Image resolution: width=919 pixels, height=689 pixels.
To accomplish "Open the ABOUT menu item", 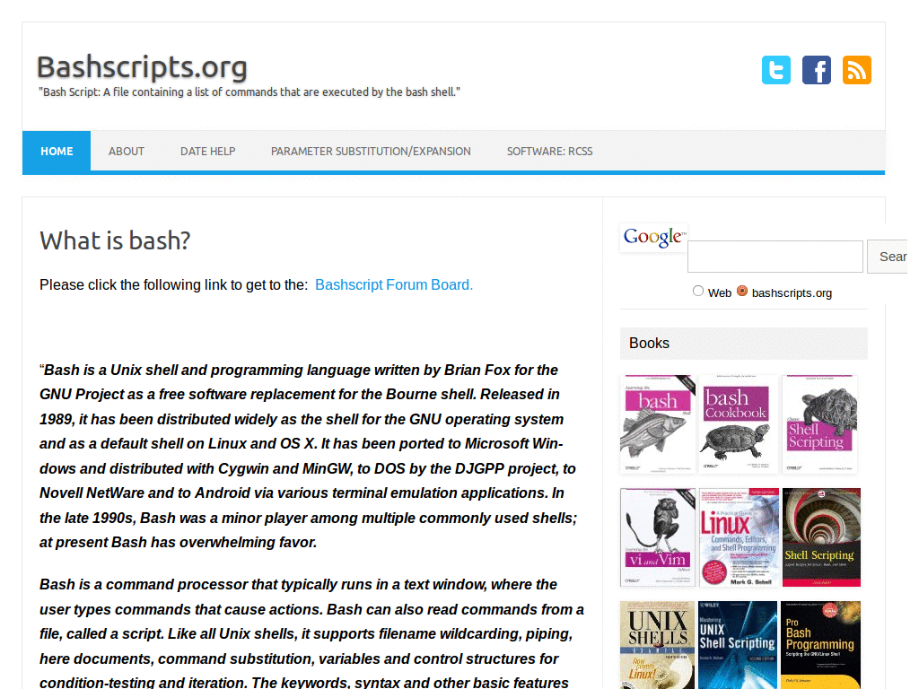I will pos(126,151).
